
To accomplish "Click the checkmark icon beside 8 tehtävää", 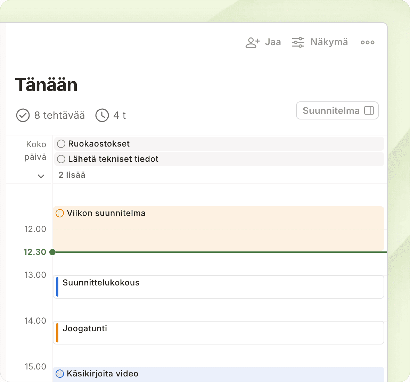I will click(x=23, y=115).
